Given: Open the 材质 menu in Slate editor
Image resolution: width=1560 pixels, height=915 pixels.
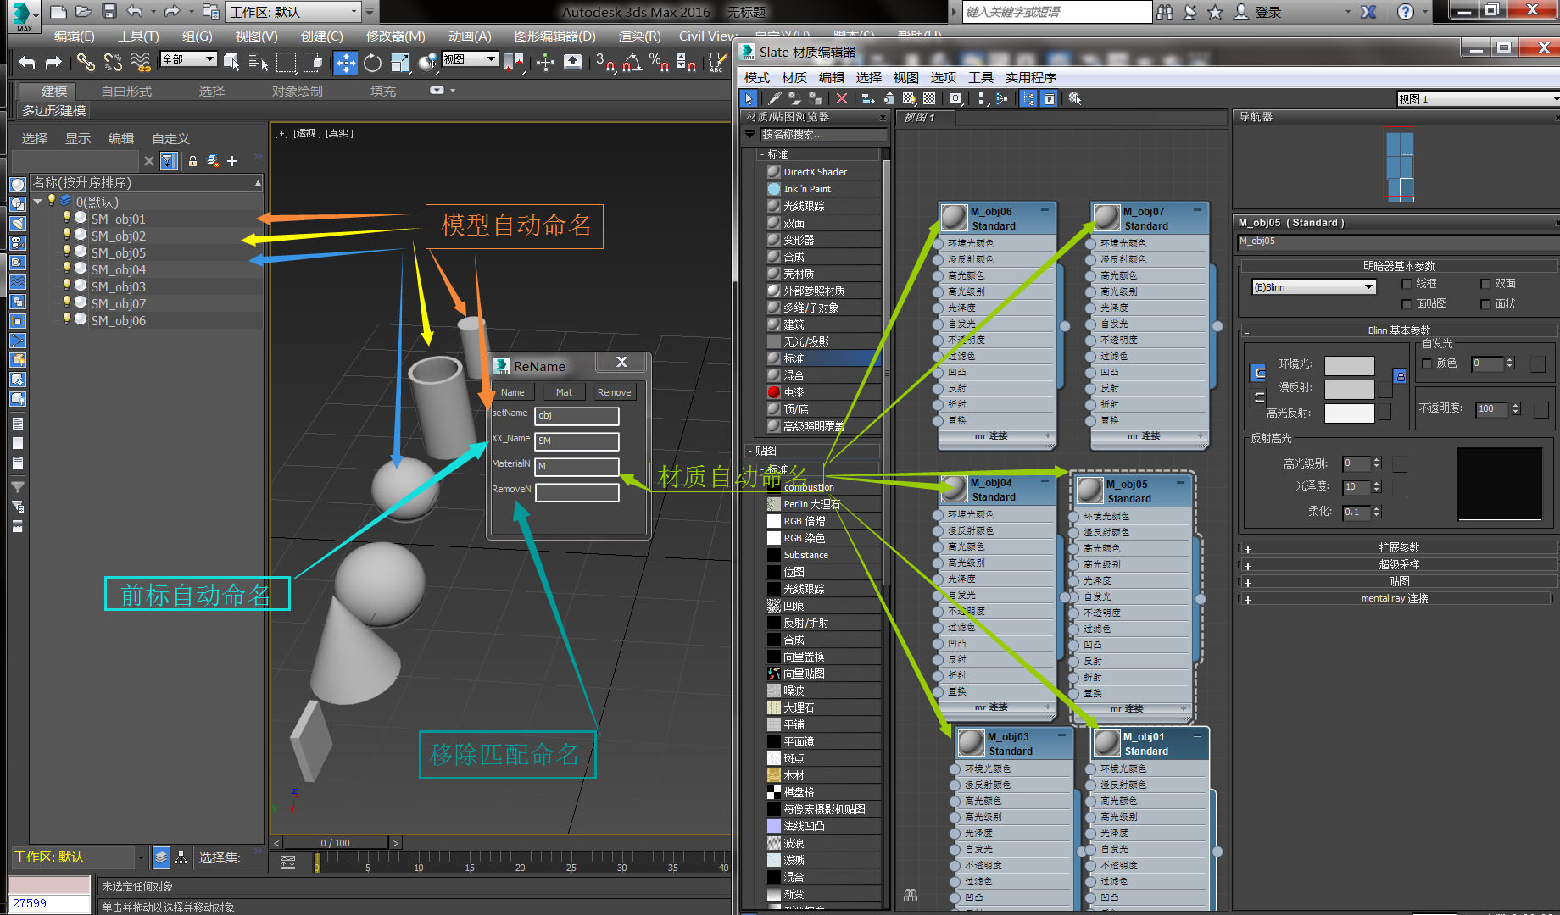Looking at the screenshot, I should point(794,77).
